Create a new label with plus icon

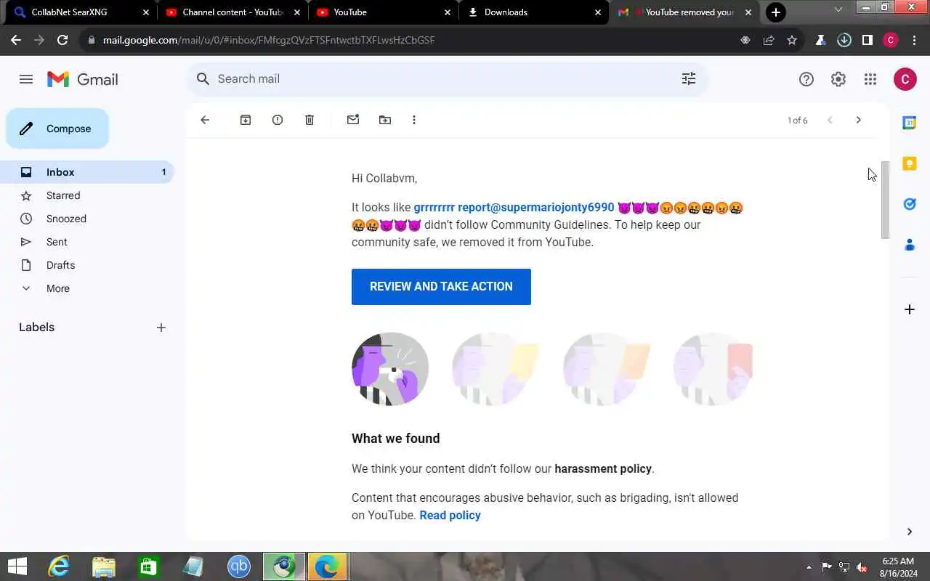click(x=161, y=328)
